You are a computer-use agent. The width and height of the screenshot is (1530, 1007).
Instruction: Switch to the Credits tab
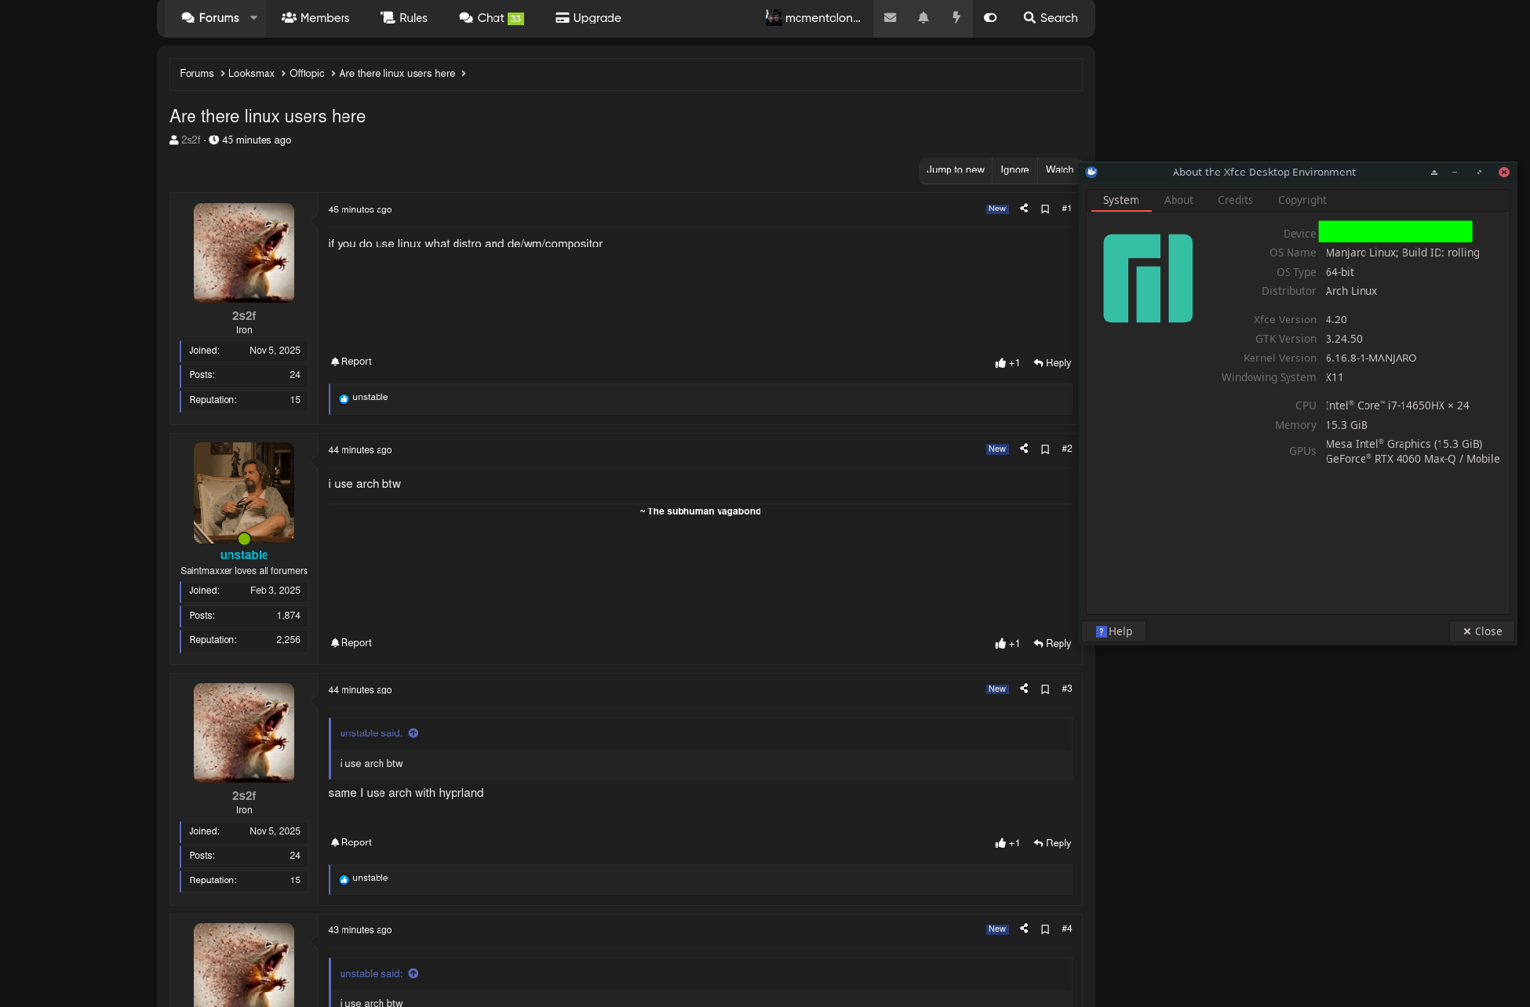coord(1234,200)
